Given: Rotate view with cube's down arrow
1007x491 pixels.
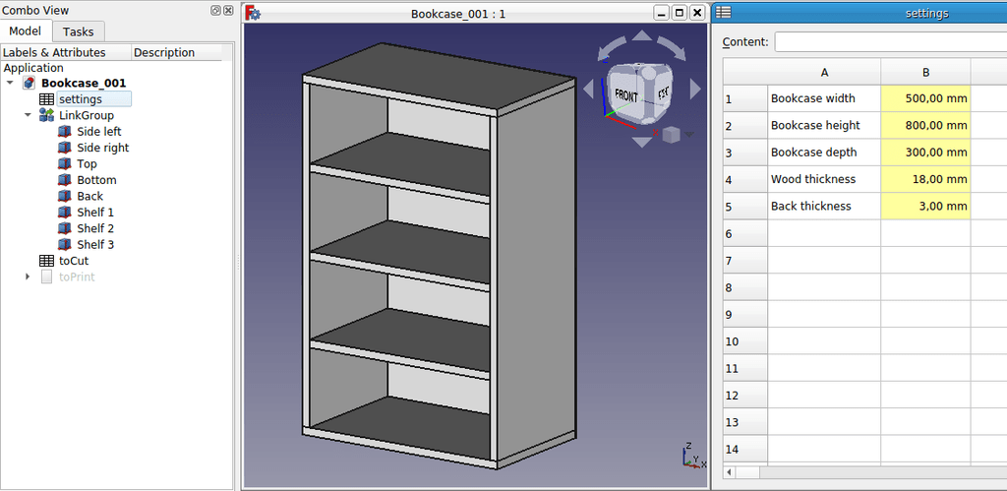Looking at the screenshot, I should coord(642,142).
